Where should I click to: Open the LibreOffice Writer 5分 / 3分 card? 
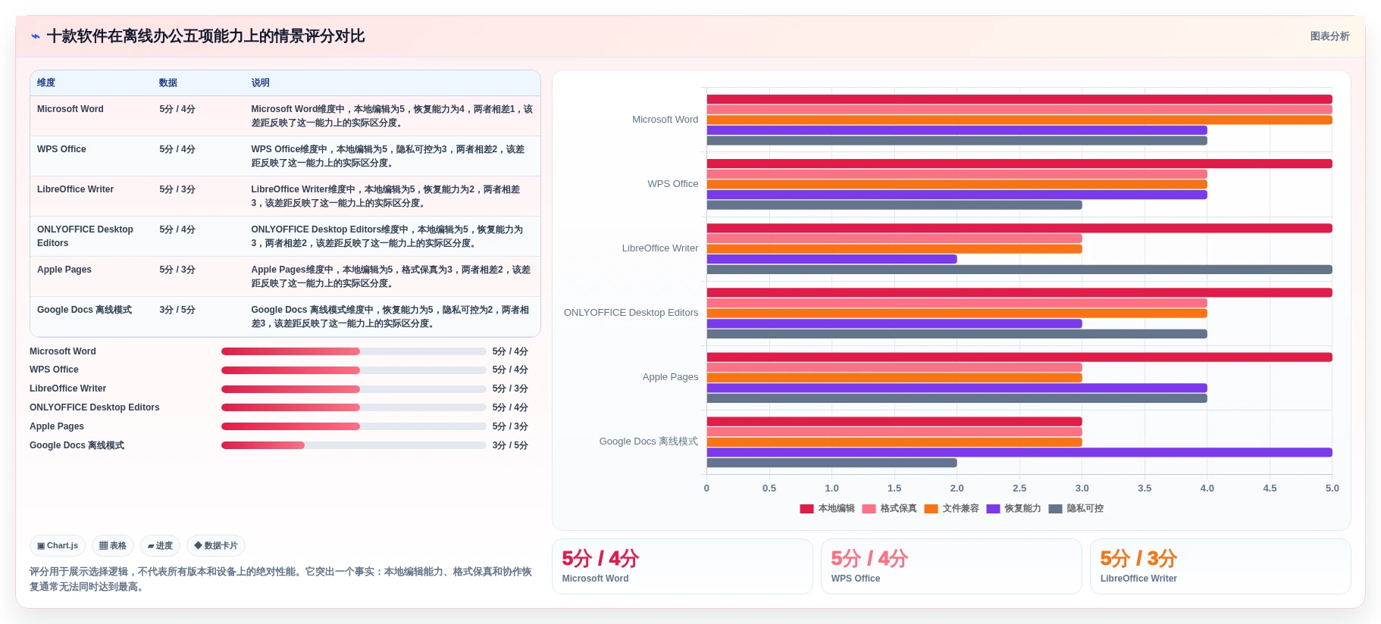[1220, 566]
